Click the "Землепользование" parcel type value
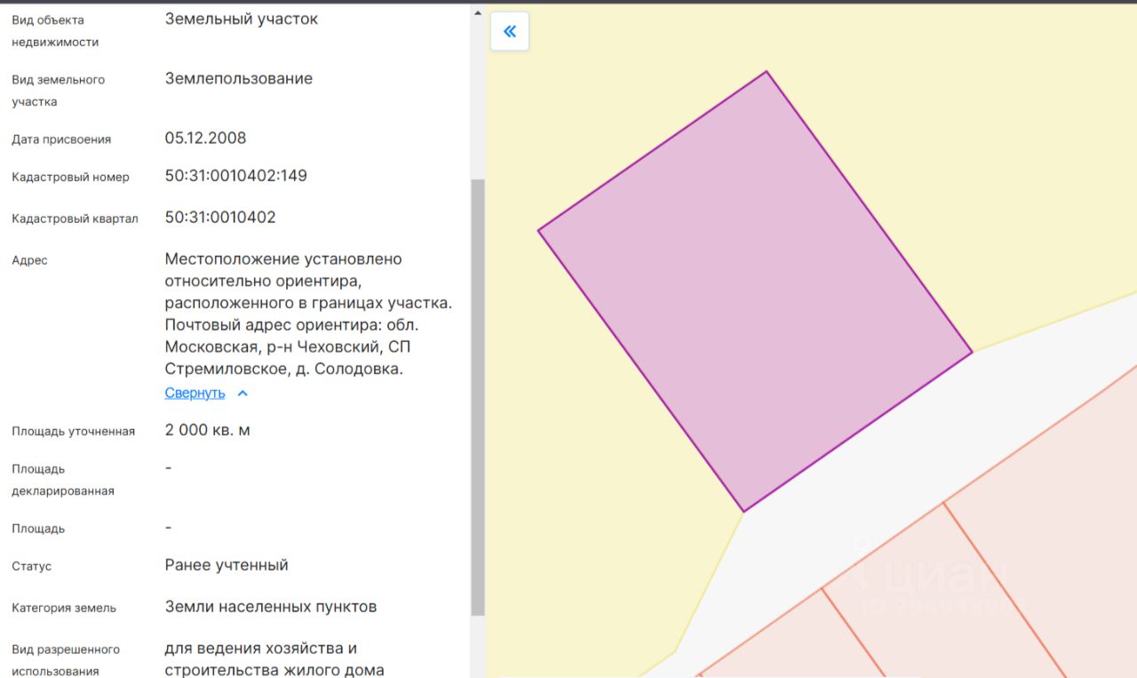The width and height of the screenshot is (1137, 678). click(238, 78)
